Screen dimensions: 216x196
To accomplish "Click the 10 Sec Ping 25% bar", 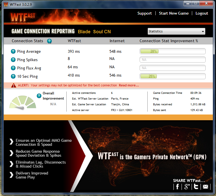I will coord(172,76).
